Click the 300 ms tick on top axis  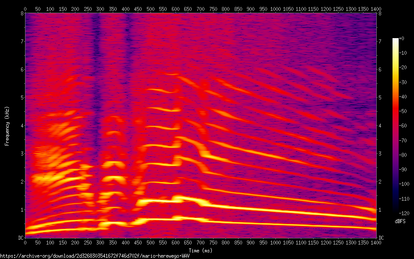point(125,9)
